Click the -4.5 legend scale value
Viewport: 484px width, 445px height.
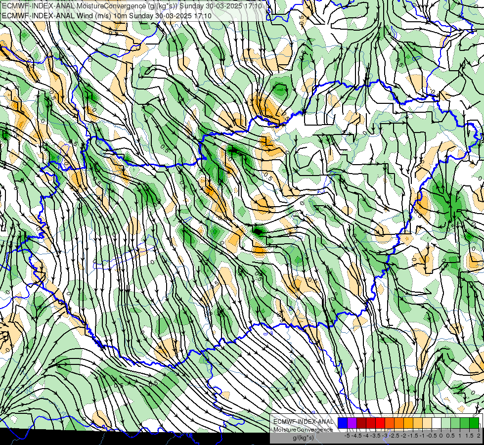[356, 436]
